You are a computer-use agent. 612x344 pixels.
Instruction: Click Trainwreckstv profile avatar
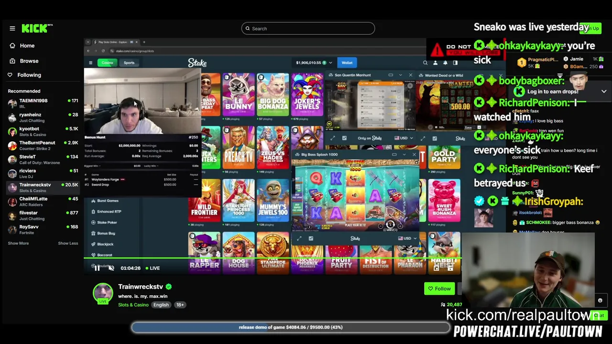coord(103,292)
